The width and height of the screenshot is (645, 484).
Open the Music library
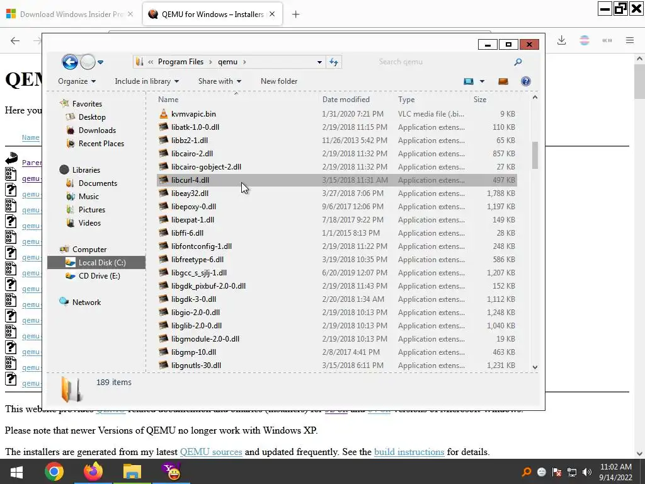pos(88,197)
